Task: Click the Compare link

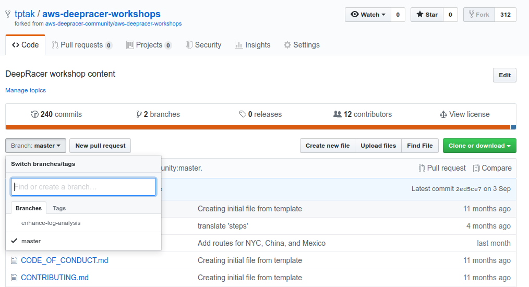Action: click(492, 168)
